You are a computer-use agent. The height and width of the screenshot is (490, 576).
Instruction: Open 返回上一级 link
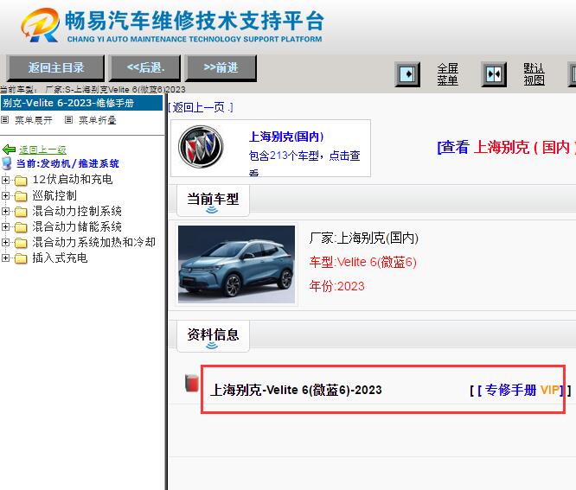[x=42, y=150]
